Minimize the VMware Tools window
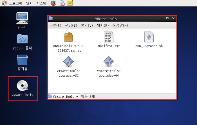 point(162,19)
